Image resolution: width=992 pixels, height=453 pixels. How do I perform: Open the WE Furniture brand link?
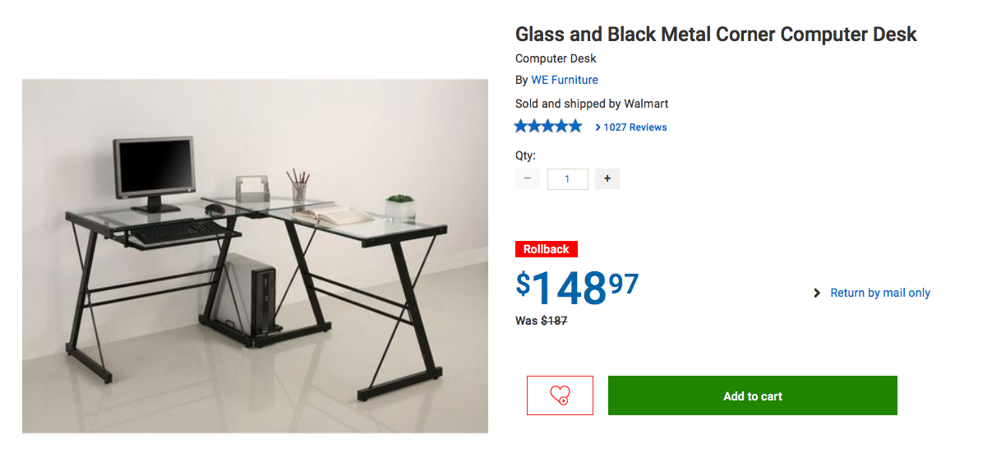tap(565, 80)
